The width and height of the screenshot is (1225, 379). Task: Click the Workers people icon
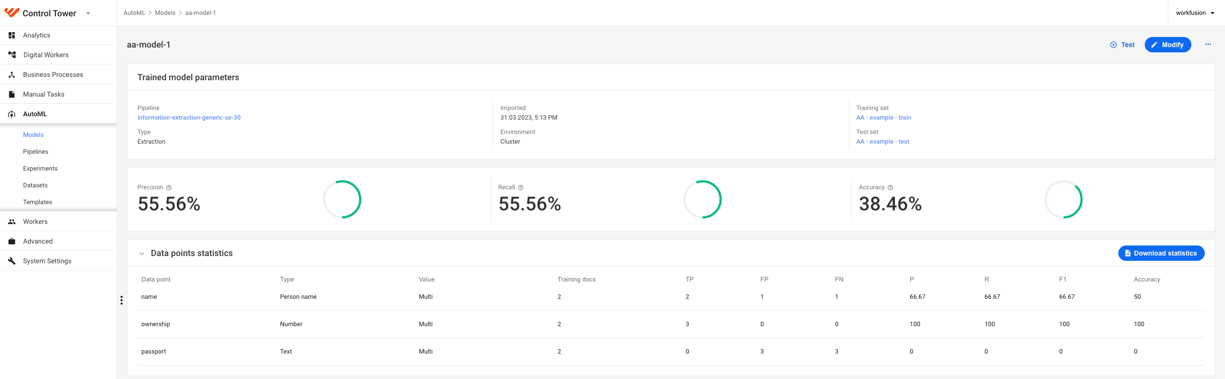click(x=12, y=221)
